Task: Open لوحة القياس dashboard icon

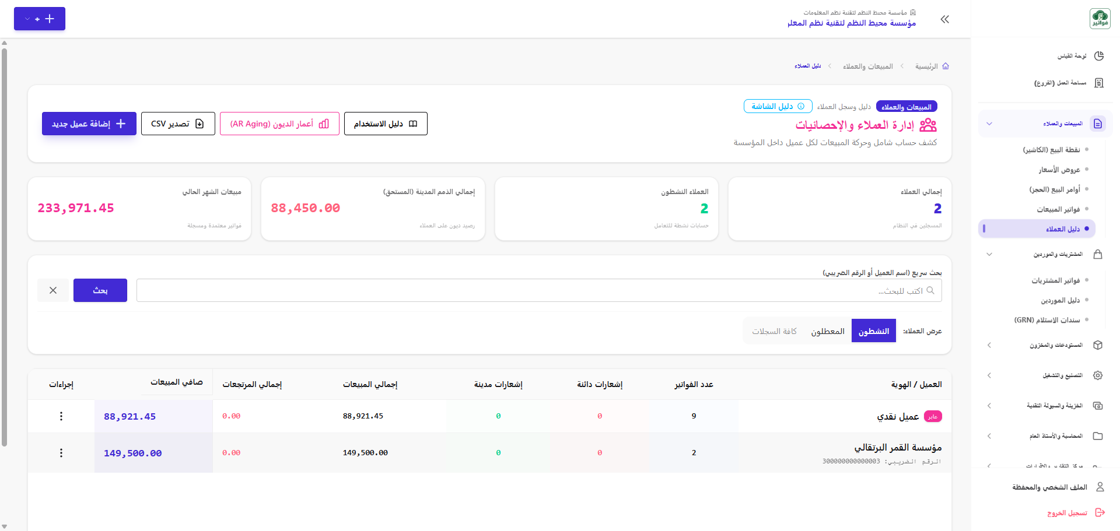Action: (x=1099, y=56)
